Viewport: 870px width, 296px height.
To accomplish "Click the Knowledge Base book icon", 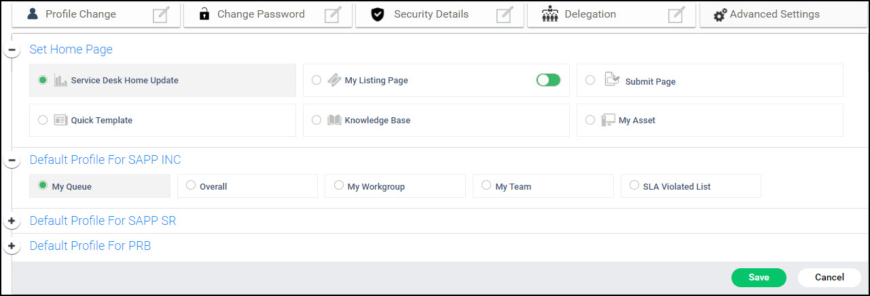I will coord(334,120).
